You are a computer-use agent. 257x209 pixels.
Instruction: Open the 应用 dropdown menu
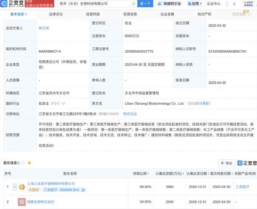click(x=195, y=4)
